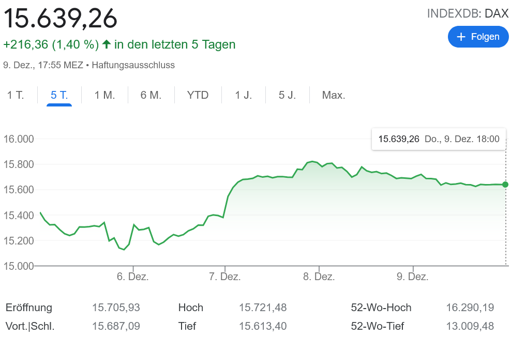The width and height of the screenshot is (511, 337).
Task: Switch to the 1 M. chart view
Action: [104, 95]
